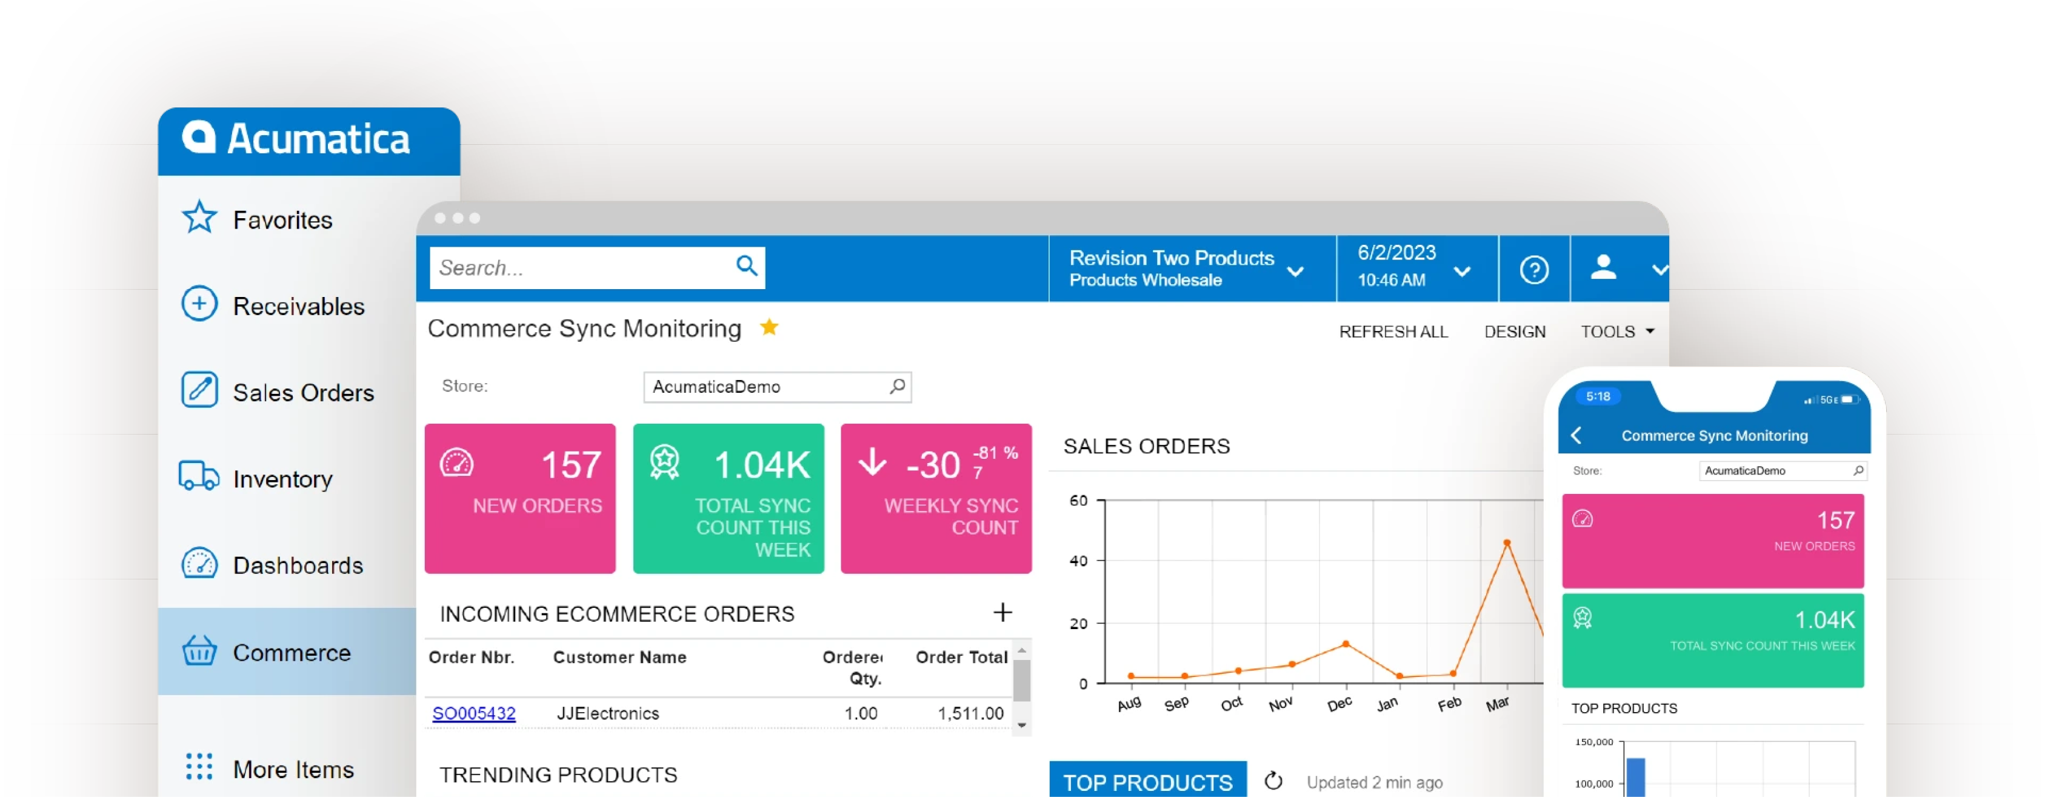Select the Favorites star icon in the sidebar

(x=199, y=218)
